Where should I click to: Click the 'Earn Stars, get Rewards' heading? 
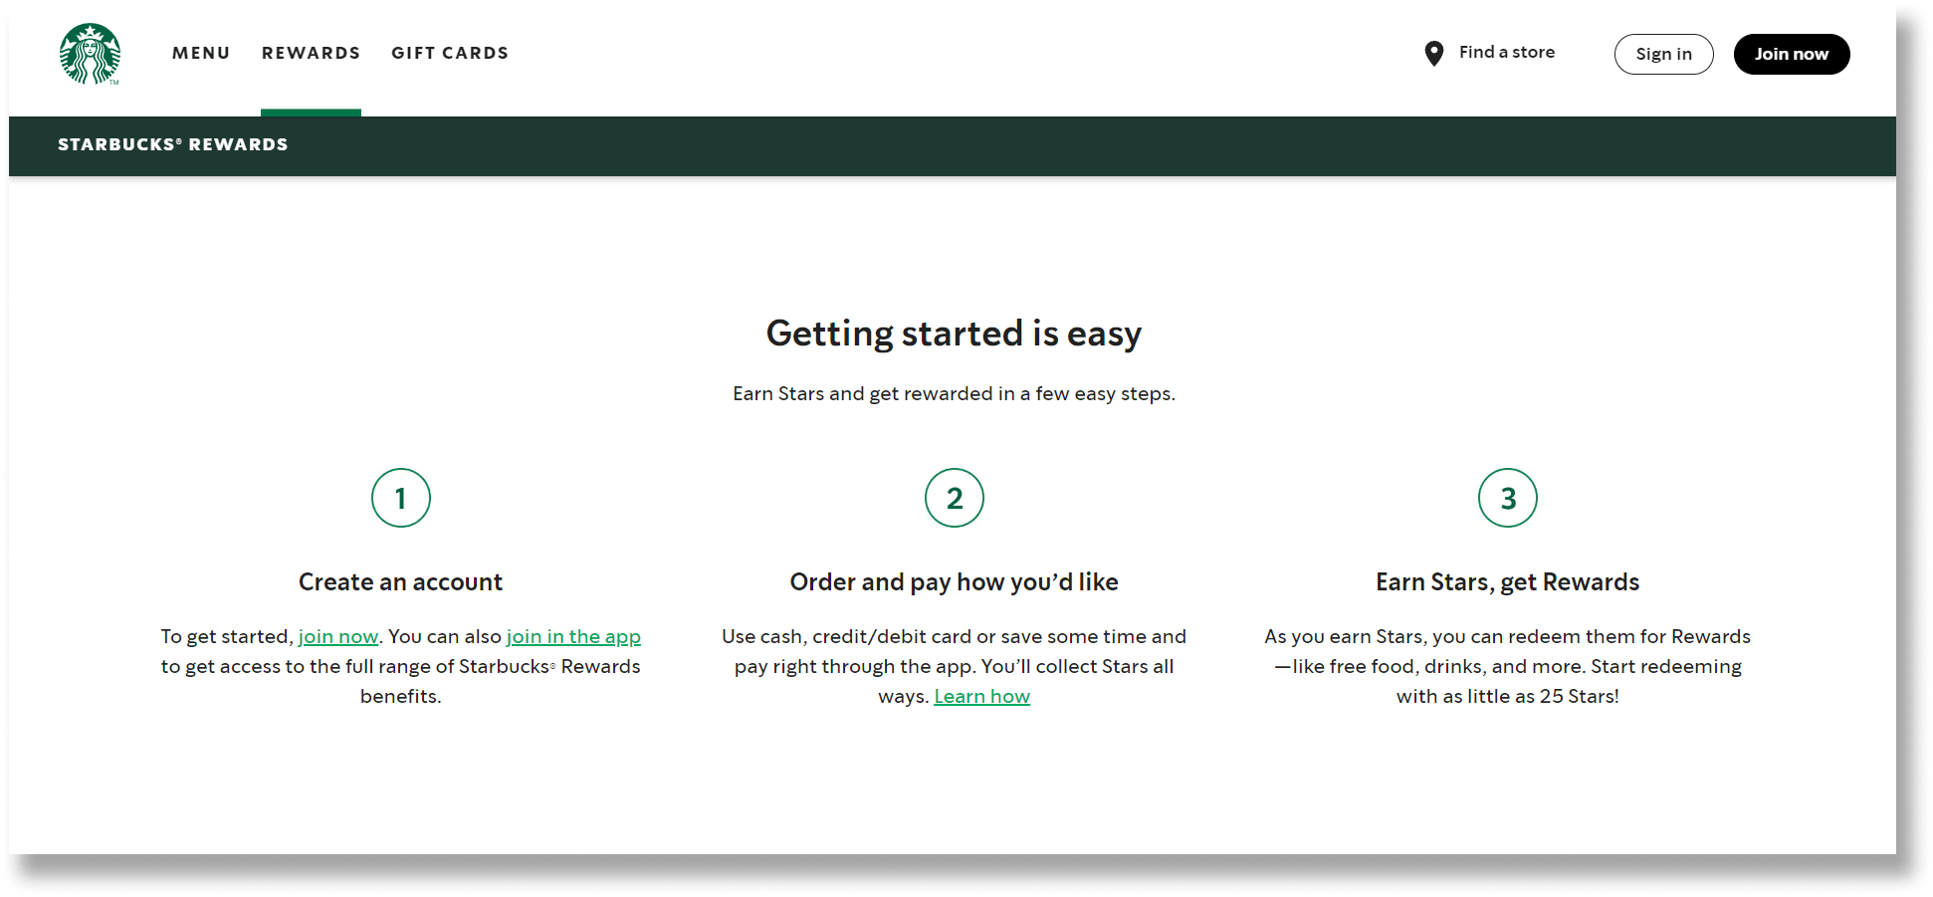[x=1507, y=581]
